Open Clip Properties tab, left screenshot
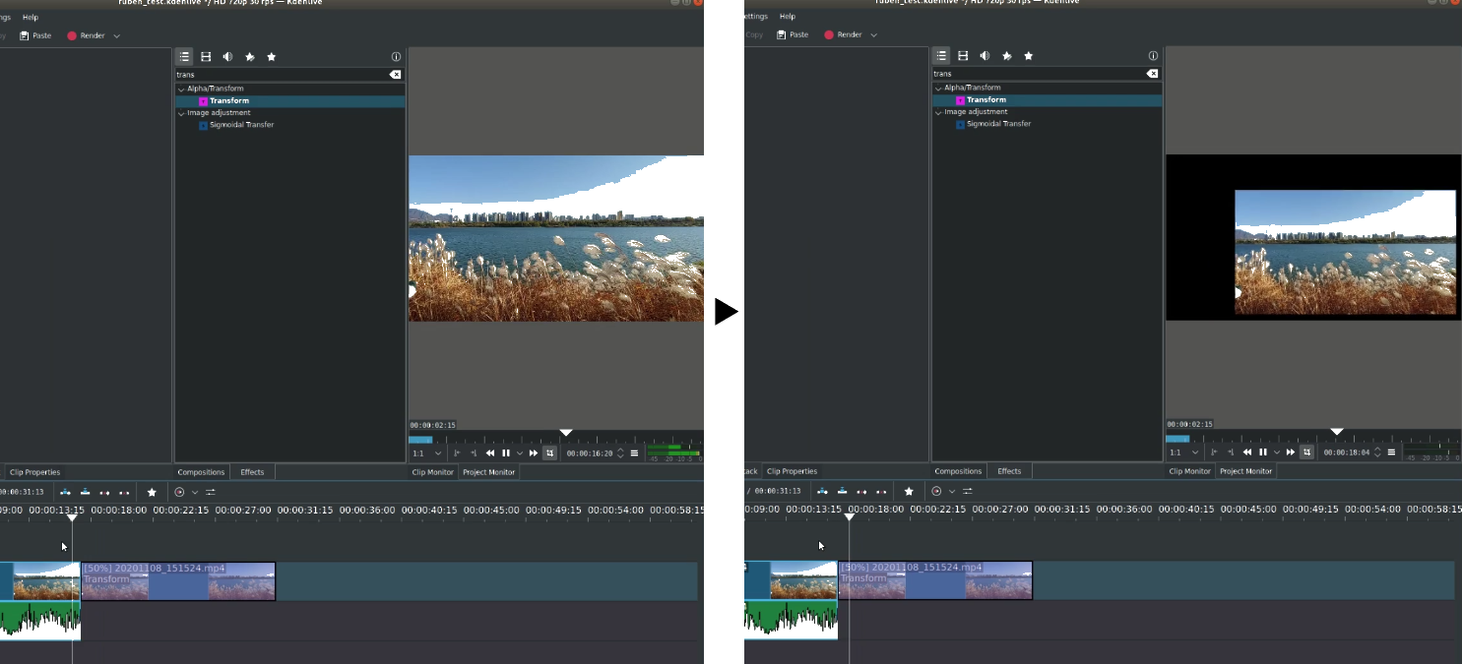 point(35,472)
